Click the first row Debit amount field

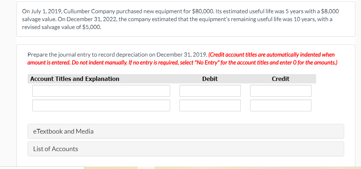(210, 91)
